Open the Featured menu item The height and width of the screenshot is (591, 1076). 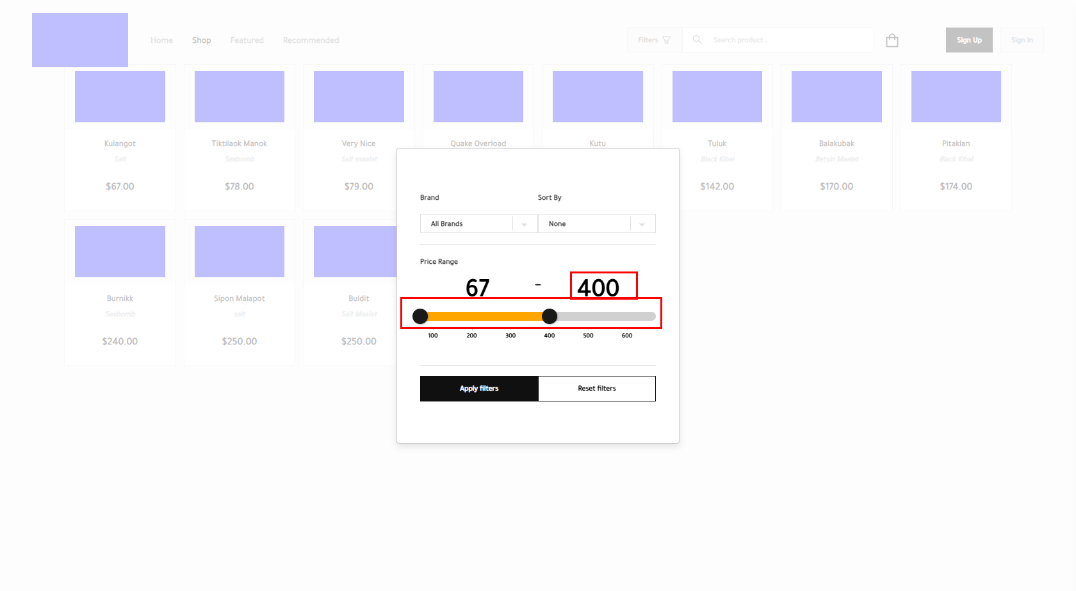[x=247, y=40]
